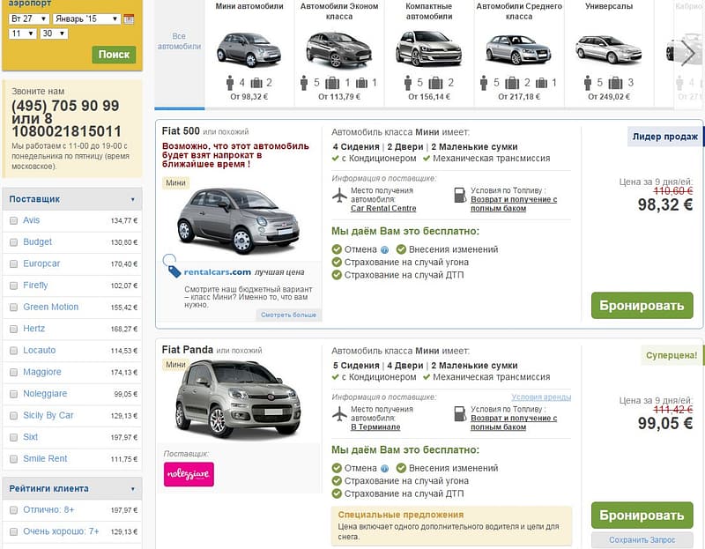Click the Noleggiare supplier logo
Viewport: 705px width, 549px height.
189,474
